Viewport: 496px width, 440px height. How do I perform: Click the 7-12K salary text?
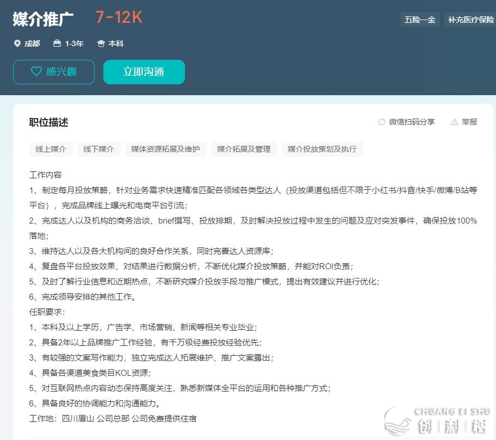119,17
